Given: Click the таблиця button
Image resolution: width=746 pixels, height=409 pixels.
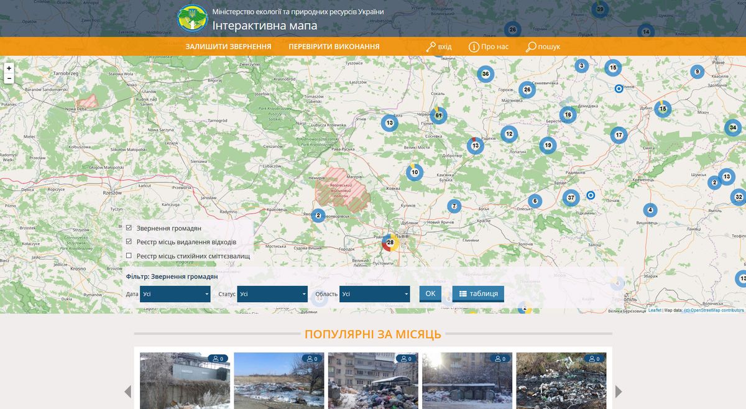Looking at the screenshot, I should click(x=478, y=293).
